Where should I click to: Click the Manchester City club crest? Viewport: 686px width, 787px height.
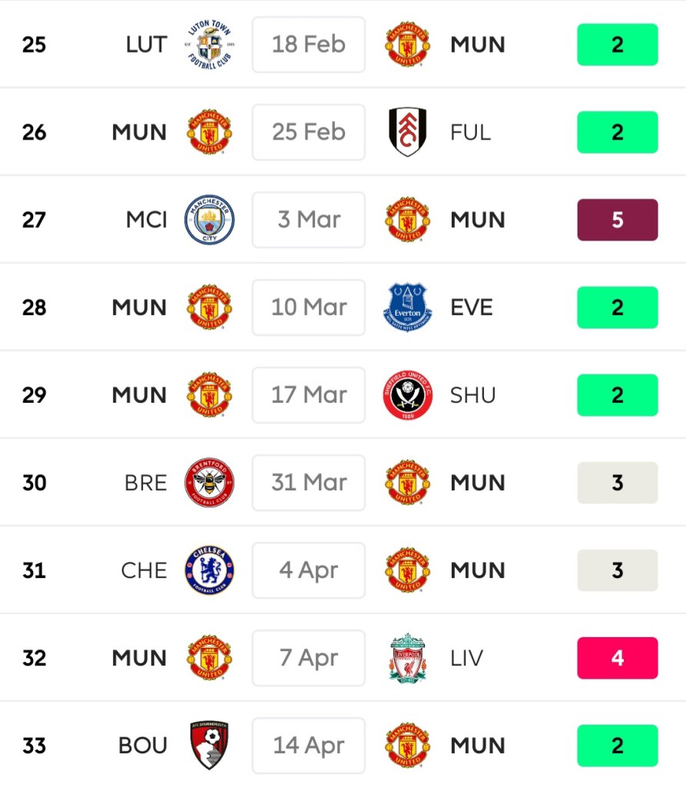click(x=210, y=220)
